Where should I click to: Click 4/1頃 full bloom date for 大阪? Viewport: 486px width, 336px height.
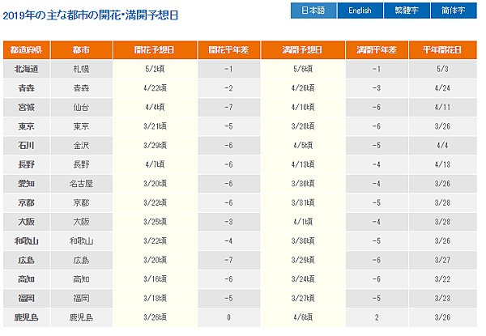303,222
